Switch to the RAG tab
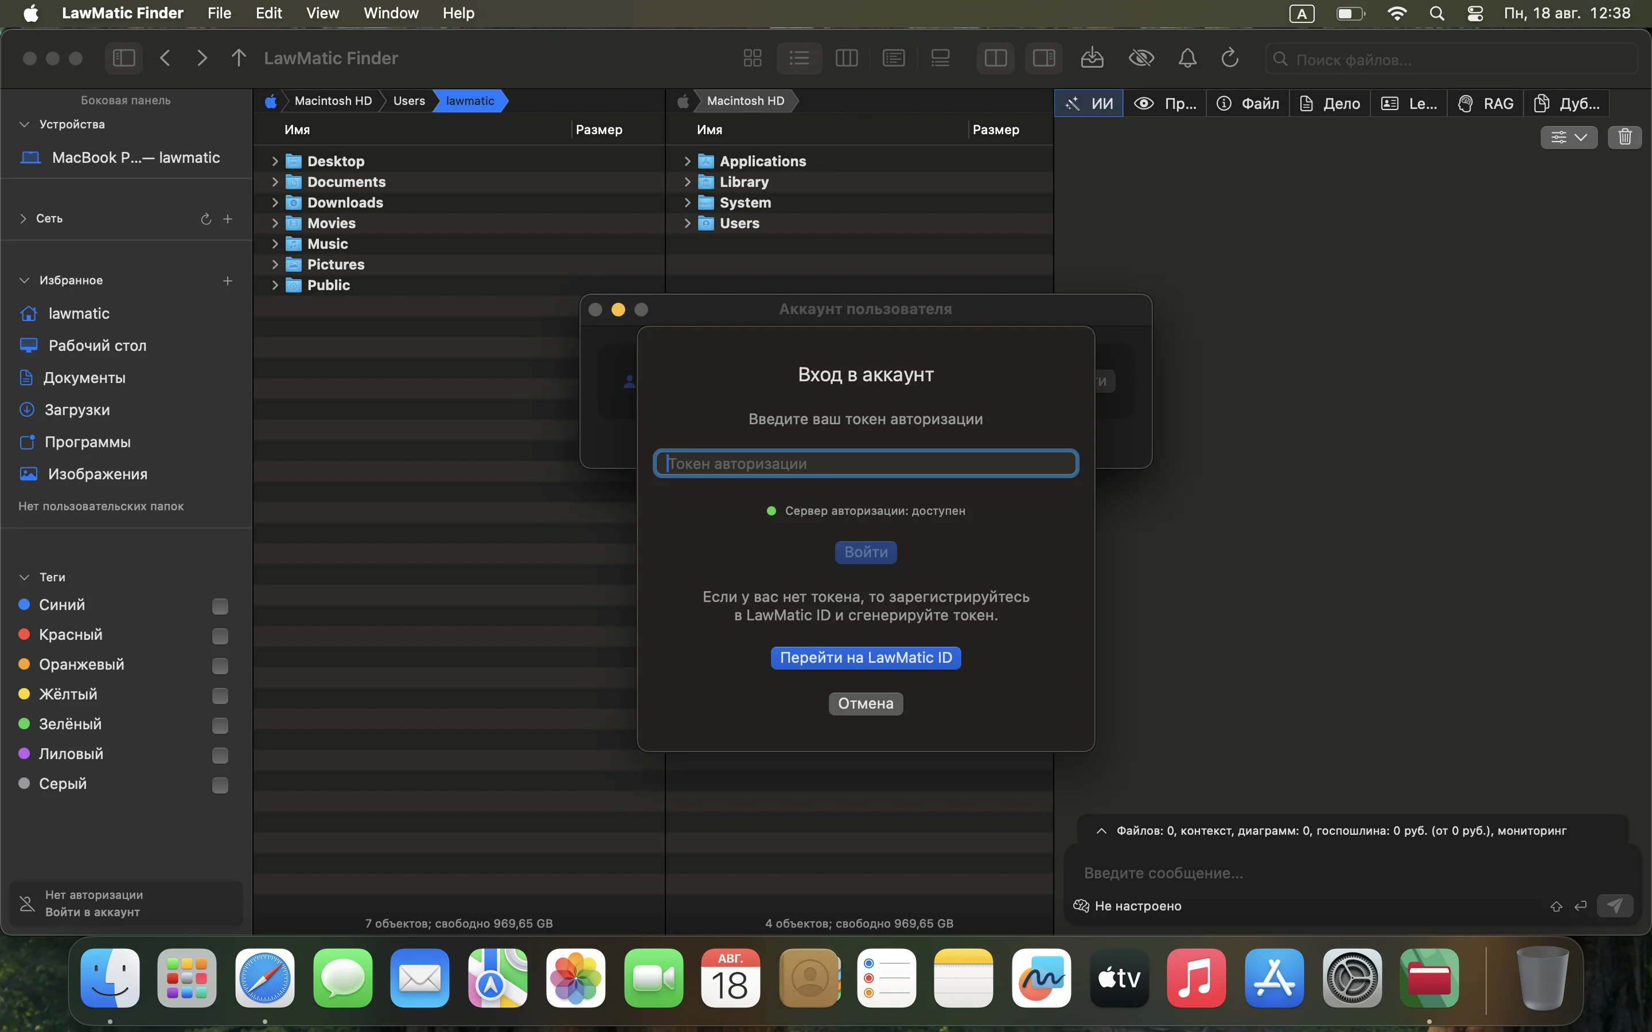The width and height of the screenshot is (1652, 1032). (1486, 103)
